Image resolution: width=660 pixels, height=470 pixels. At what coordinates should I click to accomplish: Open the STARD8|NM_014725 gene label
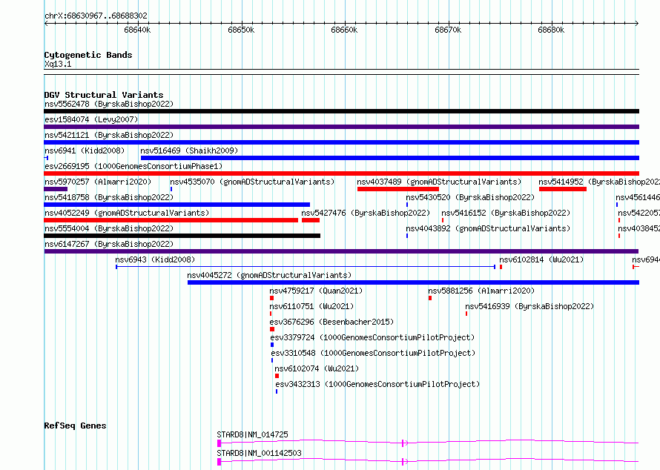pos(253,434)
